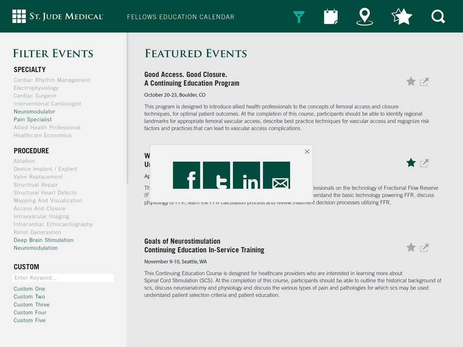Select Electrophysiology specialty filter
The height and width of the screenshot is (347, 463).
click(x=36, y=88)
